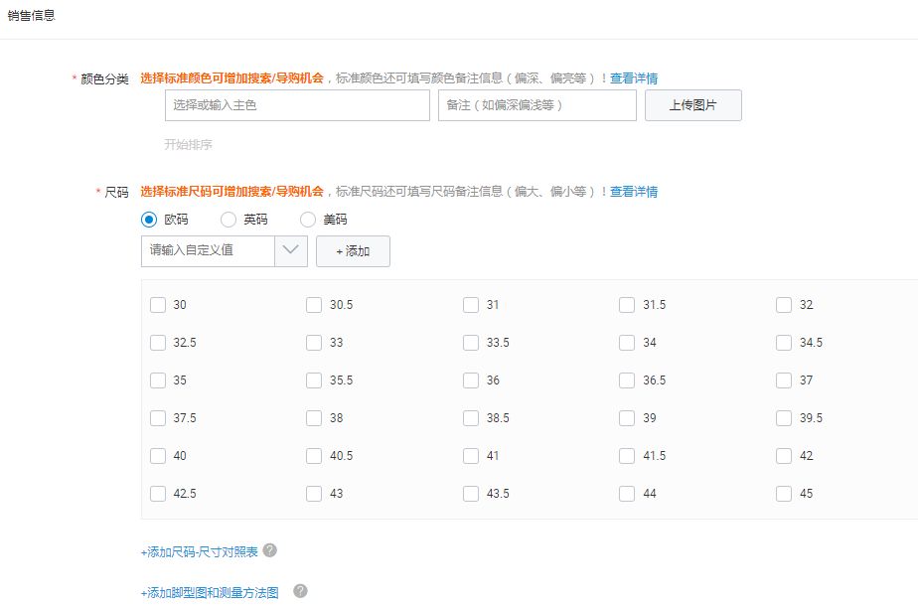Check the size 30 checkbox
The width and height of the screenshot is (918, 608).
157,304
